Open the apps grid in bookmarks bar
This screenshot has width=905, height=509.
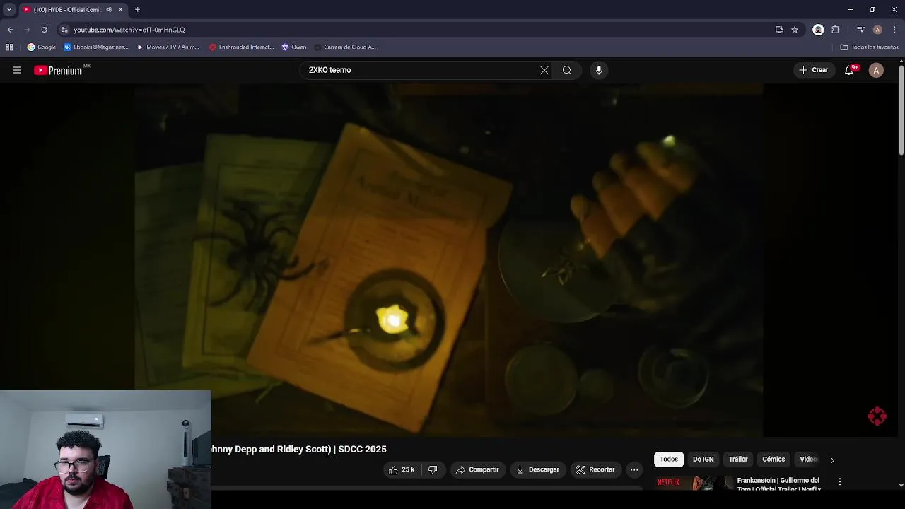pos(9,47)
